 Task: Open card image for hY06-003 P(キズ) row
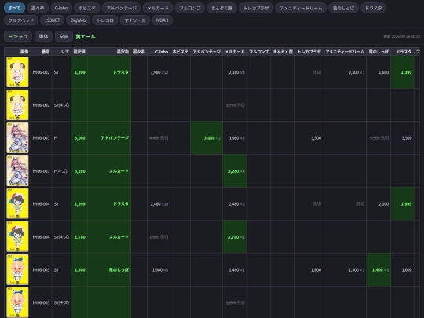pos(17,170)
